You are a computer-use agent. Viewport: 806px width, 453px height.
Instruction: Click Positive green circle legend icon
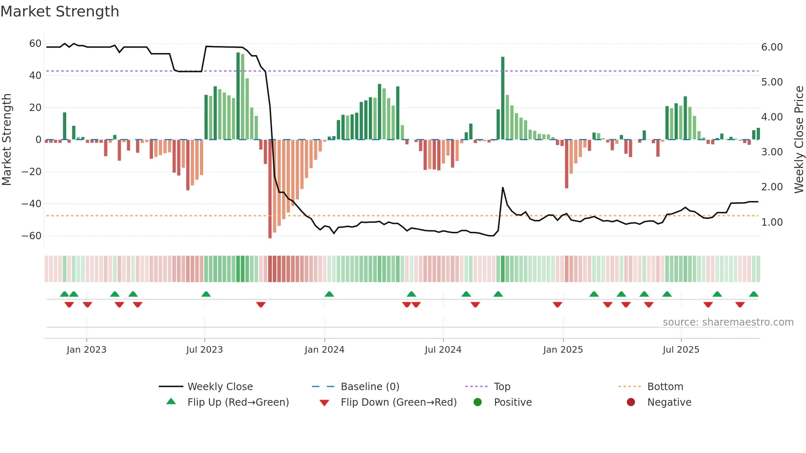pos(477,402)
